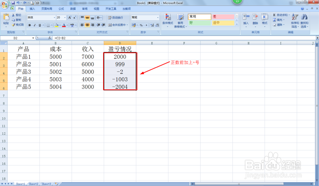Open the cell Format (格式) menu
319x186 pixels.
[x=264, y=20]
